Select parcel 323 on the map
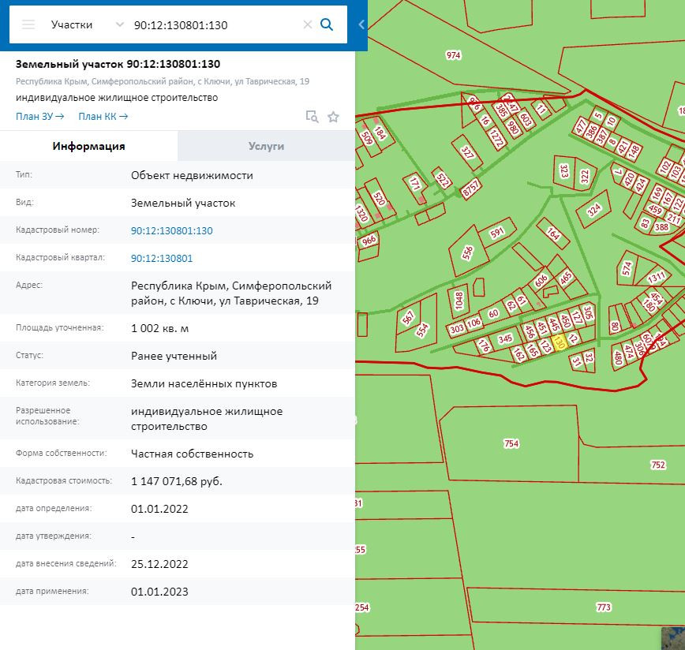 [564, 171]
